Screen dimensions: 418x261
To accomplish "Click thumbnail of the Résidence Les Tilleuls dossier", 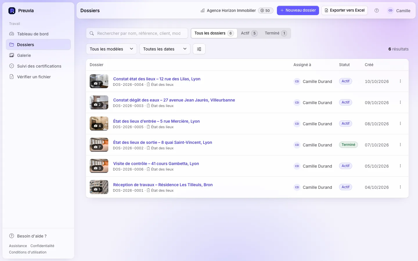I will pos(99,187).
